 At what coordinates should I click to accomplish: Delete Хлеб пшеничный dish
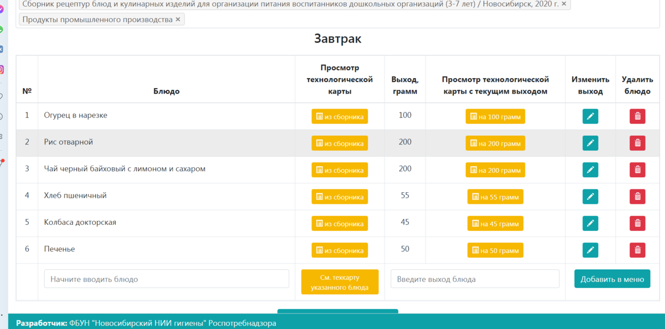point(637,197)
